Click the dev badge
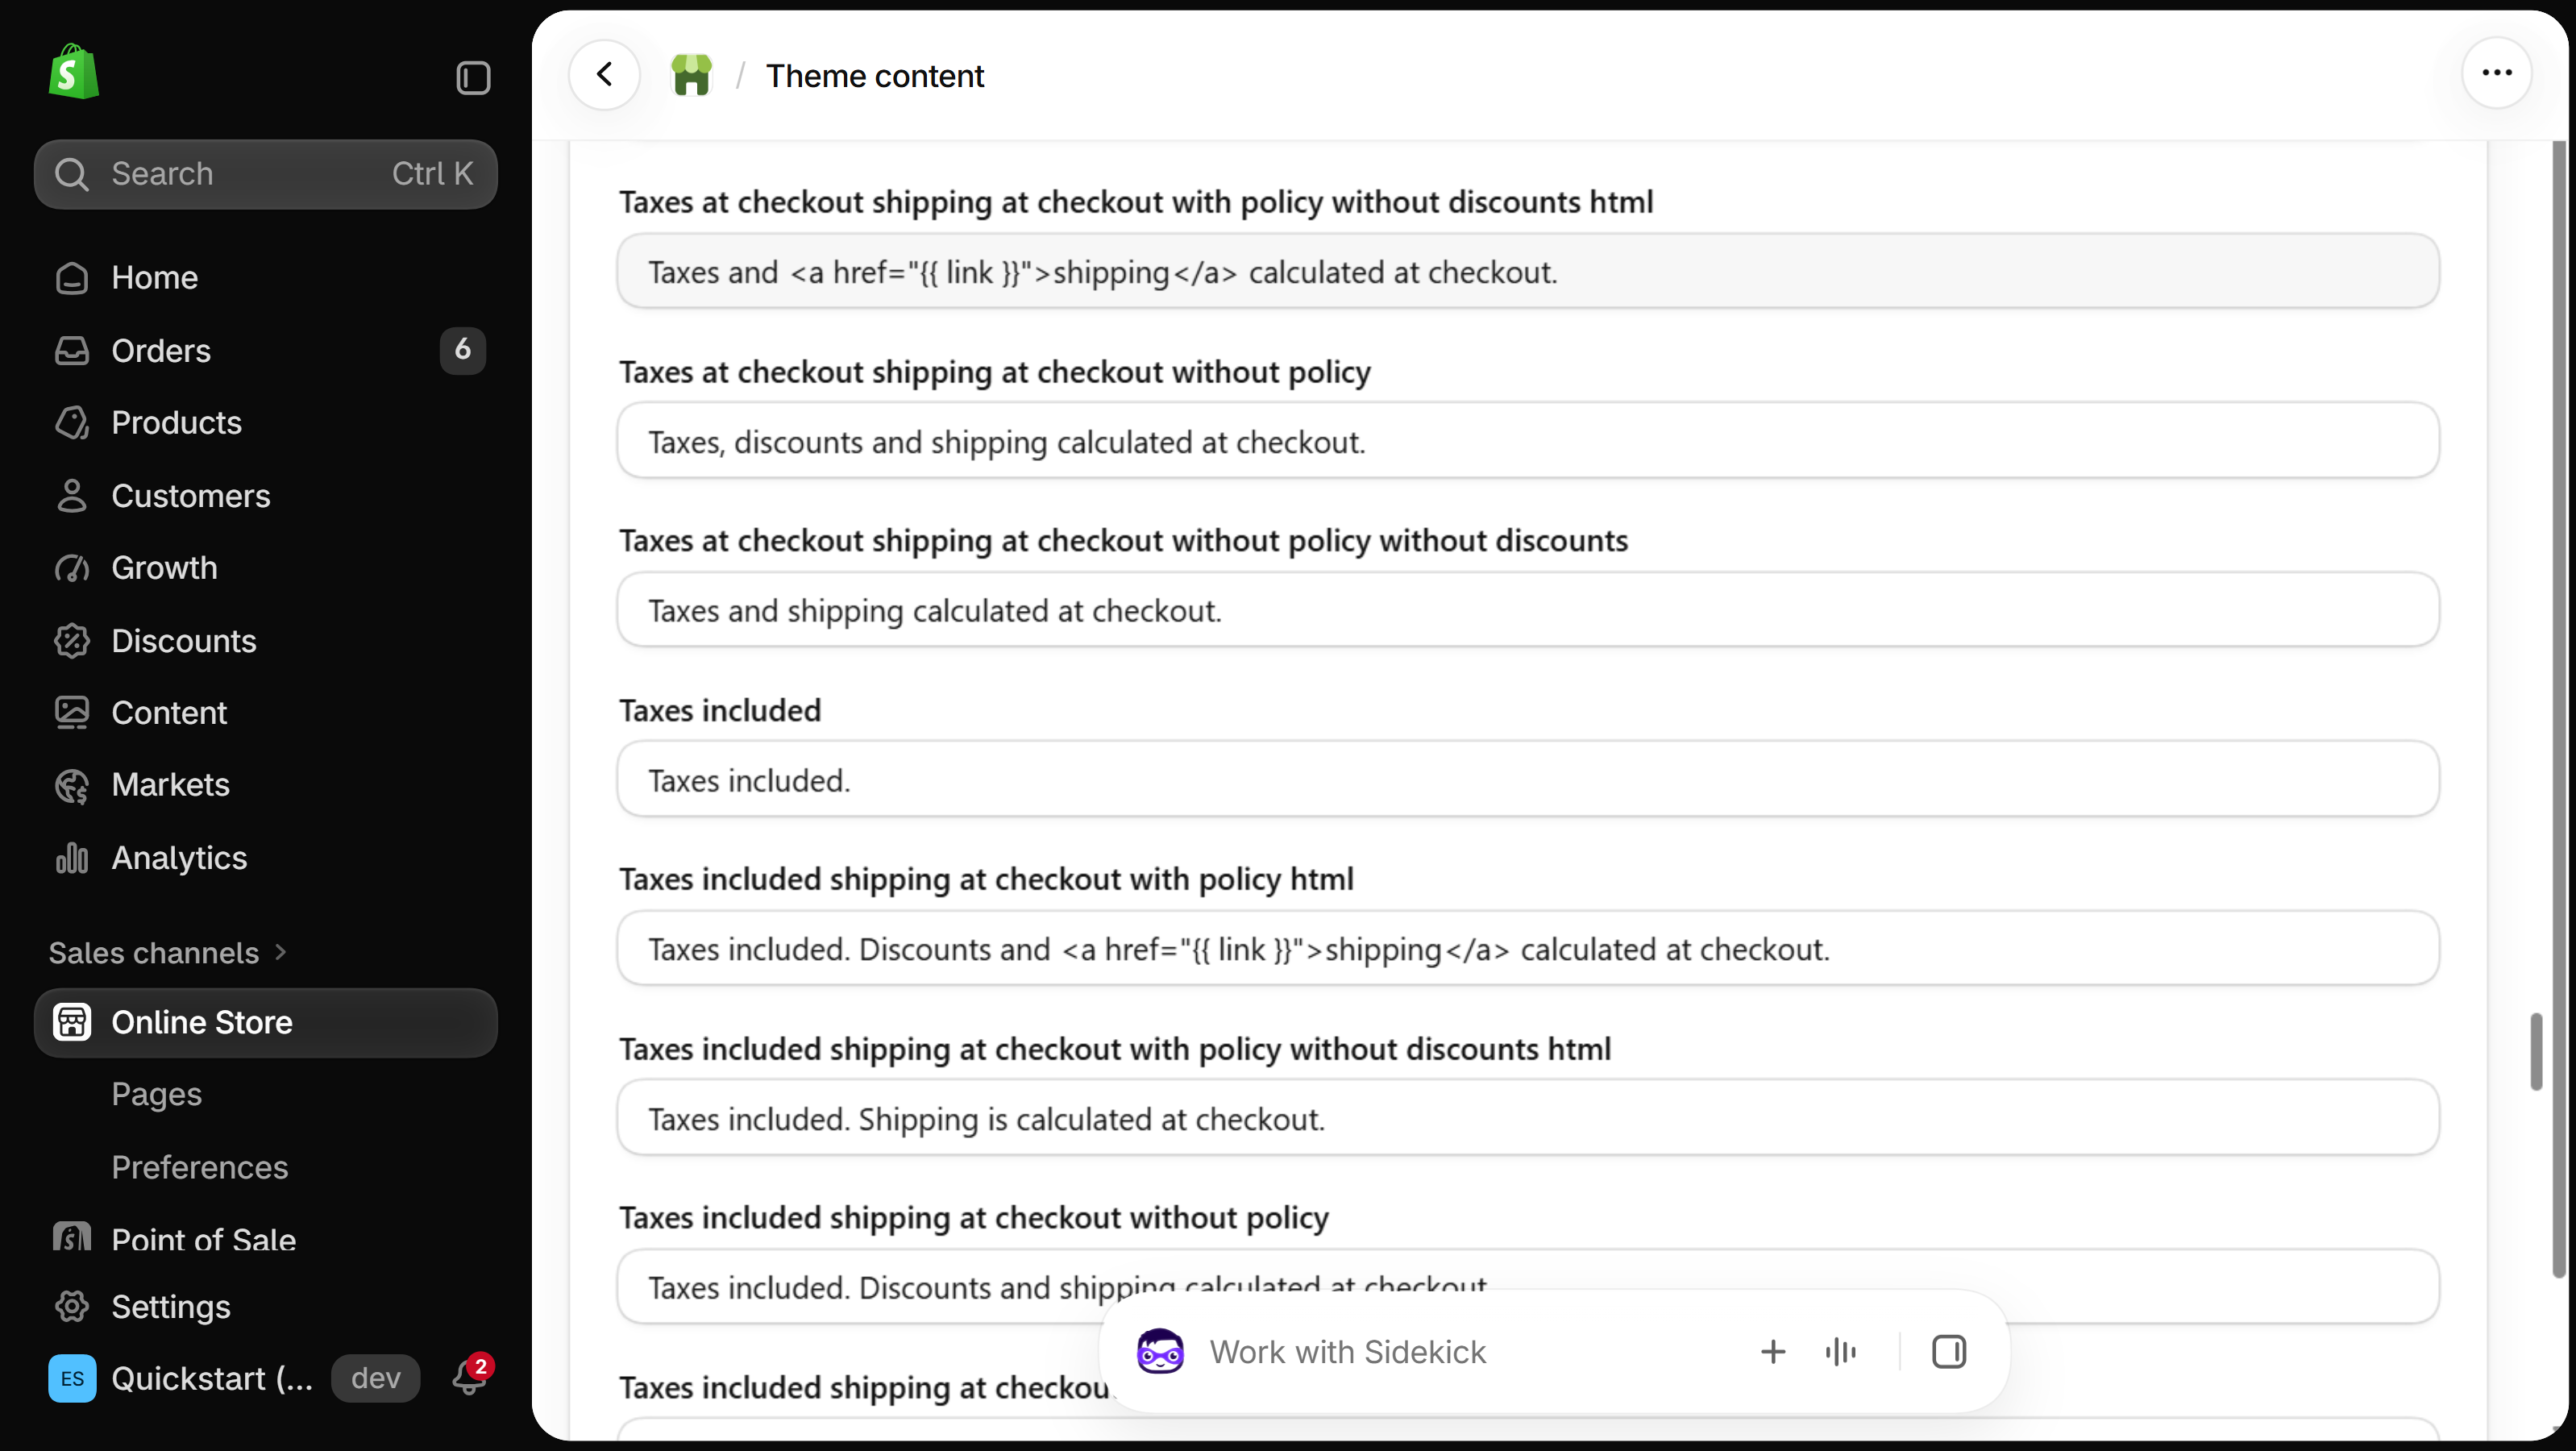 376,1378
